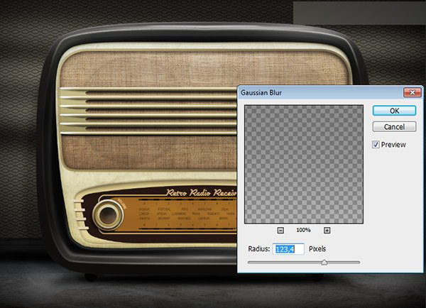Click the 100% preview zoom value
Screen dimensions: 426x308
click(x=303, y=230)
